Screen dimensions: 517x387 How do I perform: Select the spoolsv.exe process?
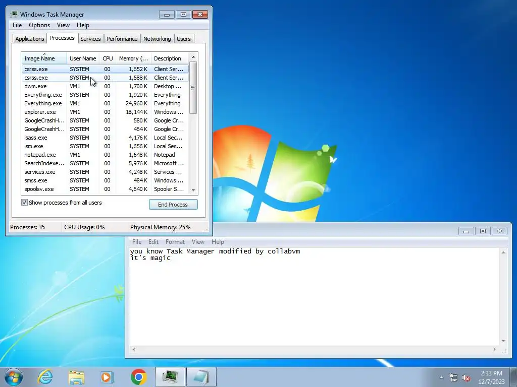point(105,189)
